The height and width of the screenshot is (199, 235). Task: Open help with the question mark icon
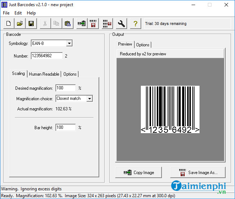tap(135, 24)
